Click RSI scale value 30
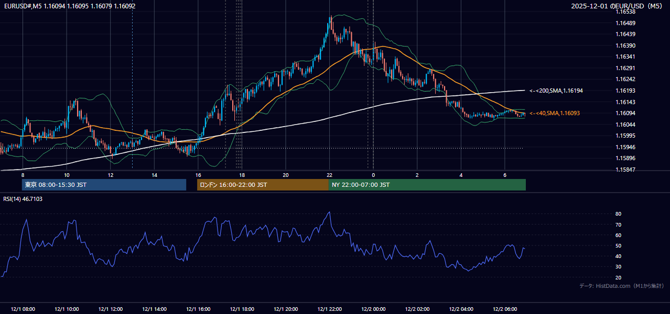670x314 pixels. pos(618,267)
